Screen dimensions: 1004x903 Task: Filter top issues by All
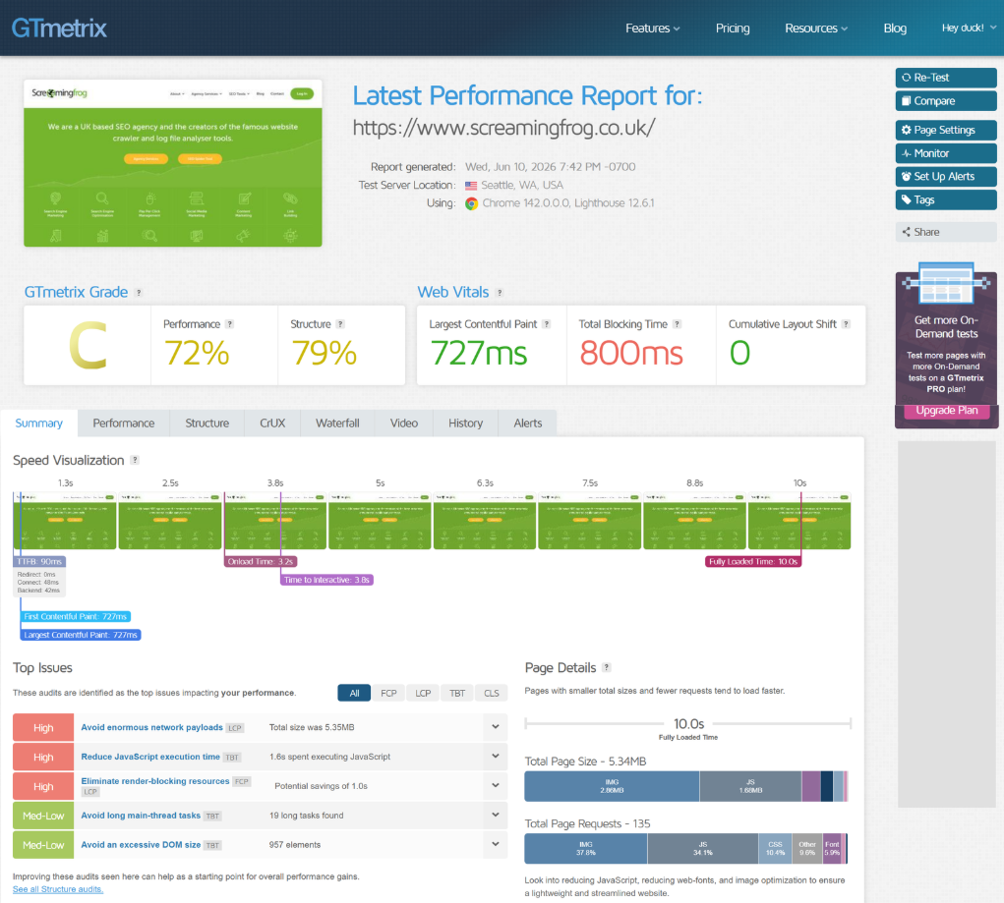coord(354,693)
